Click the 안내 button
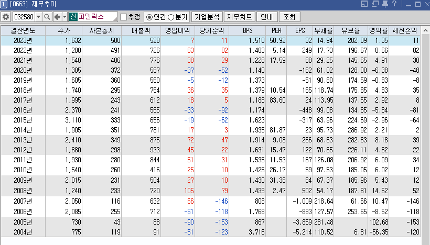 tap(267, 17)
